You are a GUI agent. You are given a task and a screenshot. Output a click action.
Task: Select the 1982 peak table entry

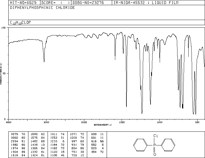point(18,145)
